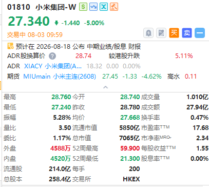This screenshot has height=187, width=209.
Task: Click the light blue minus button
Action: (200, 33)
